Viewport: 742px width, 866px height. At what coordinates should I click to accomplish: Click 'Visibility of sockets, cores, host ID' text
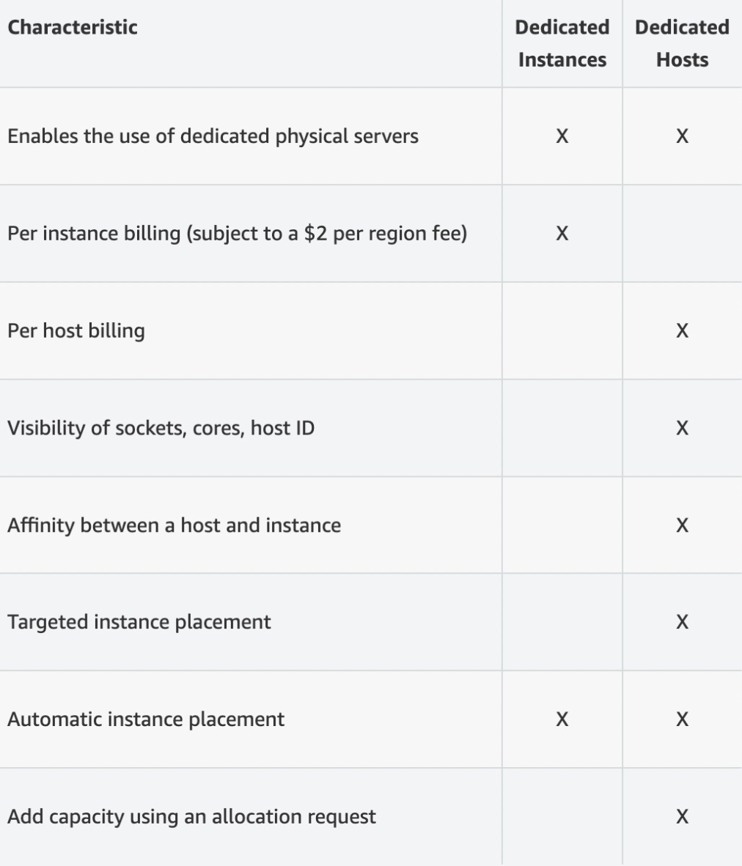161,428
